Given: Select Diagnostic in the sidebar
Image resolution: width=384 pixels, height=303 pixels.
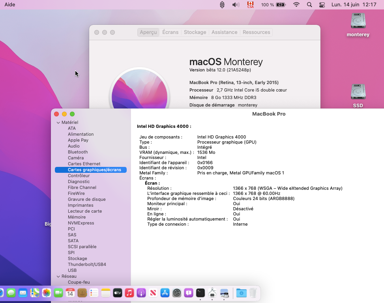Looking at the screenshot, I should pyautogui.click(x=79, y=181).
